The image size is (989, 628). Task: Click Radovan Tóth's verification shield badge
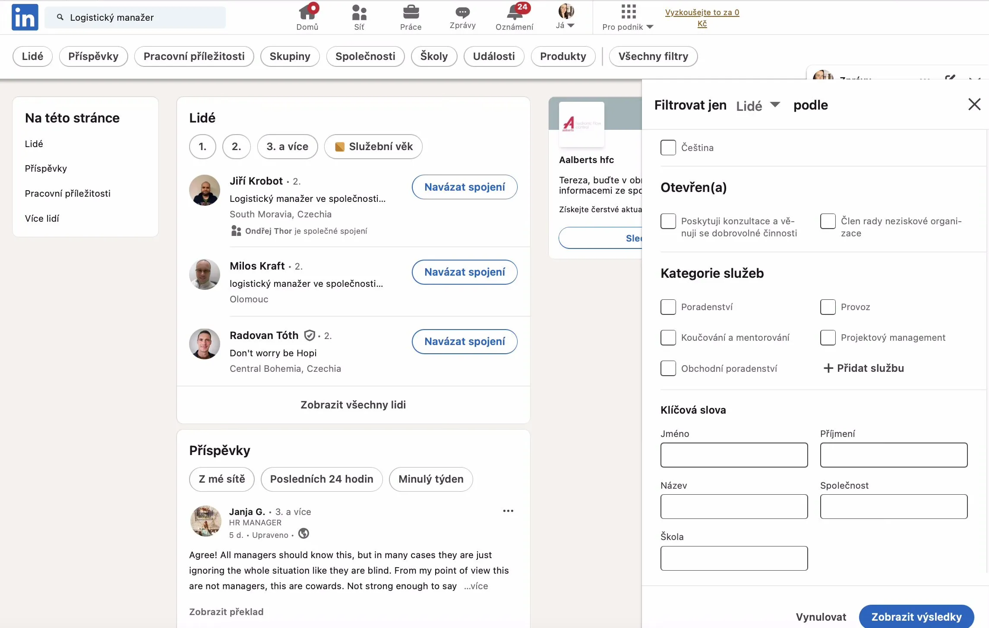309,335
